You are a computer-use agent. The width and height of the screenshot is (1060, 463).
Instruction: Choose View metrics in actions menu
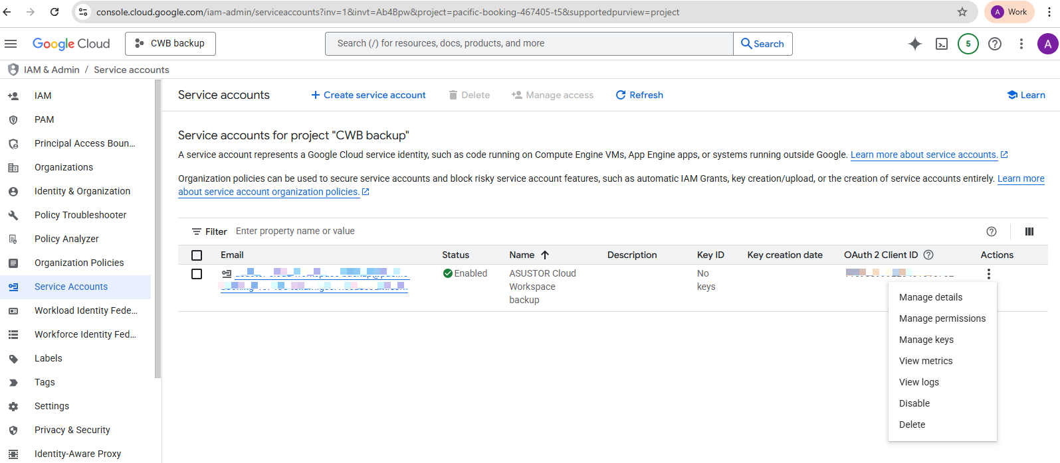[942, 361]
